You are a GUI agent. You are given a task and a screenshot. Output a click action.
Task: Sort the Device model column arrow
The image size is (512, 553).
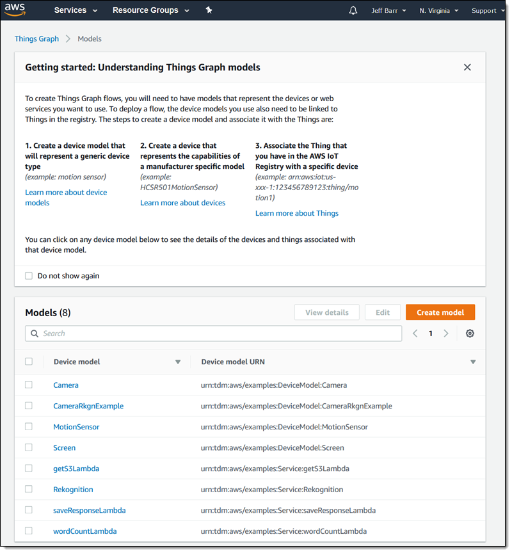point(178,362)
